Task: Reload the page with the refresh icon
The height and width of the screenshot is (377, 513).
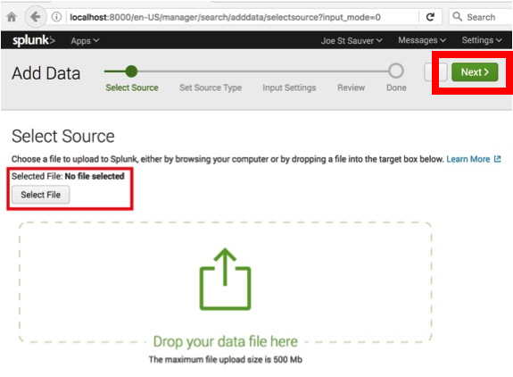Action: click(x=430, y=17)
